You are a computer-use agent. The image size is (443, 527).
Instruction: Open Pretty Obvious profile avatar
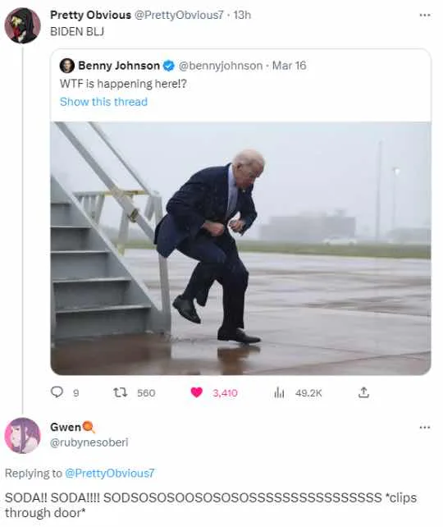click(x=23, y=25)
